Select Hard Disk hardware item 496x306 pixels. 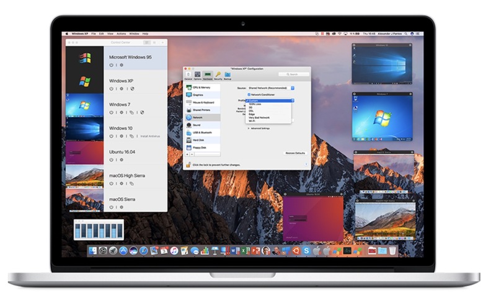pos(203,140)
